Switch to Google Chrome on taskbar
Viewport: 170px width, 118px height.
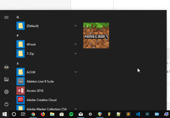pos(33,114)
